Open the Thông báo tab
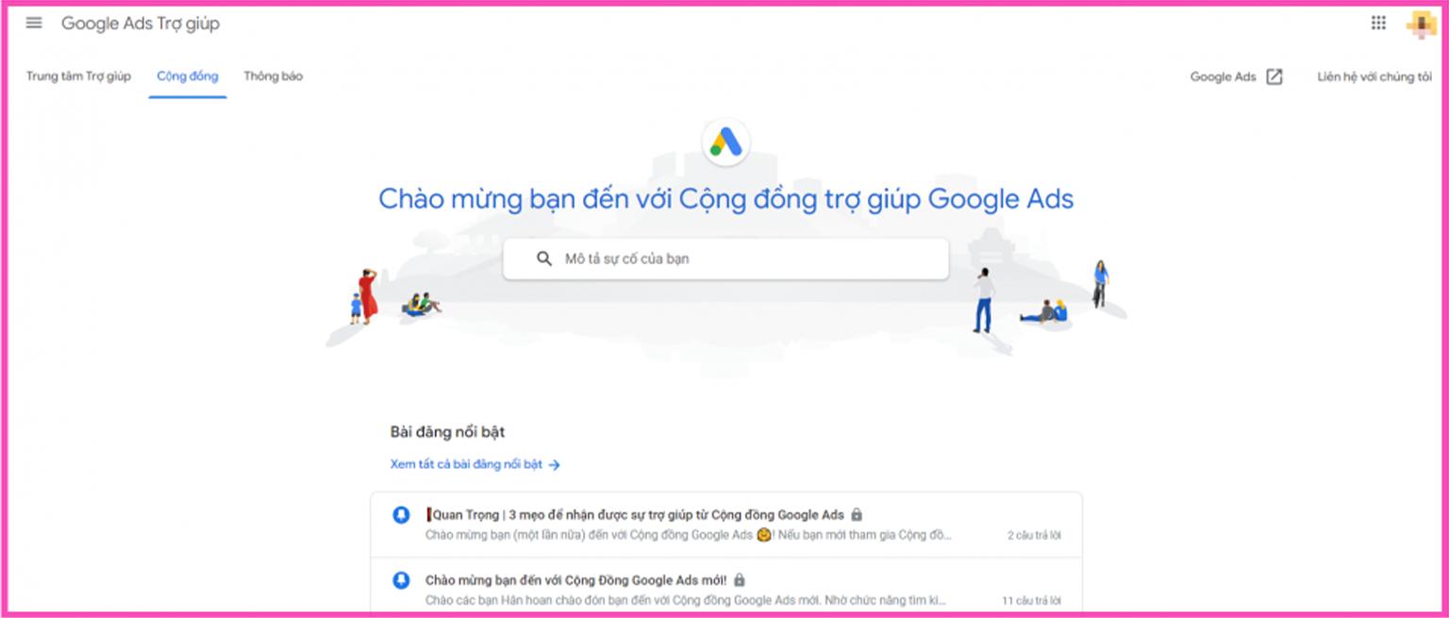Image resolution: width=1449 pixels, height=618 pixels. [274, 76]
